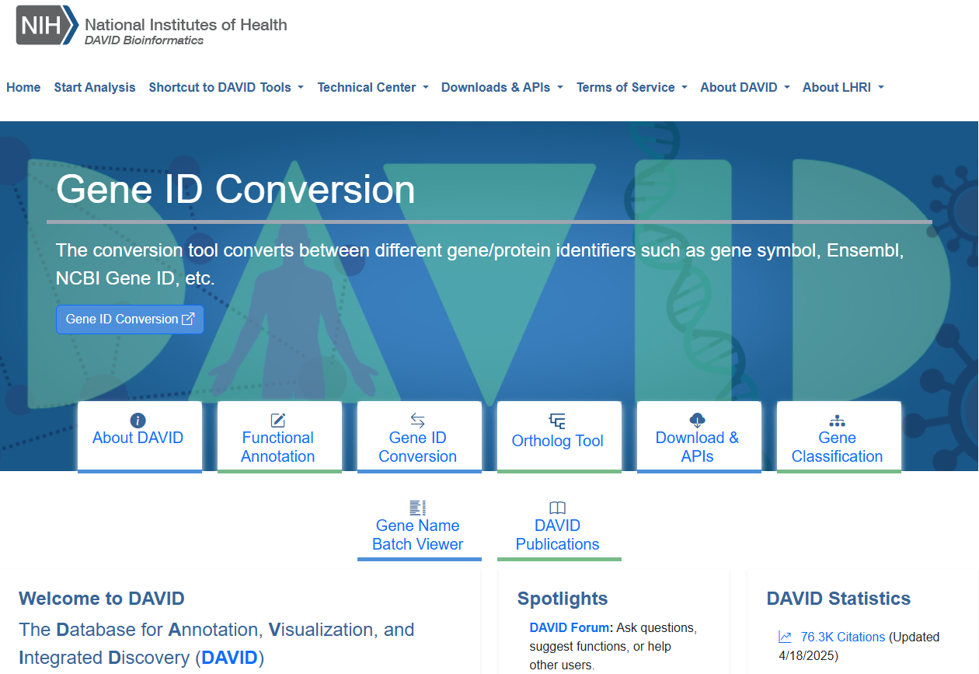Click the National Institutes of Health header text
Screen dimensions: 979x674
point(186,24)
